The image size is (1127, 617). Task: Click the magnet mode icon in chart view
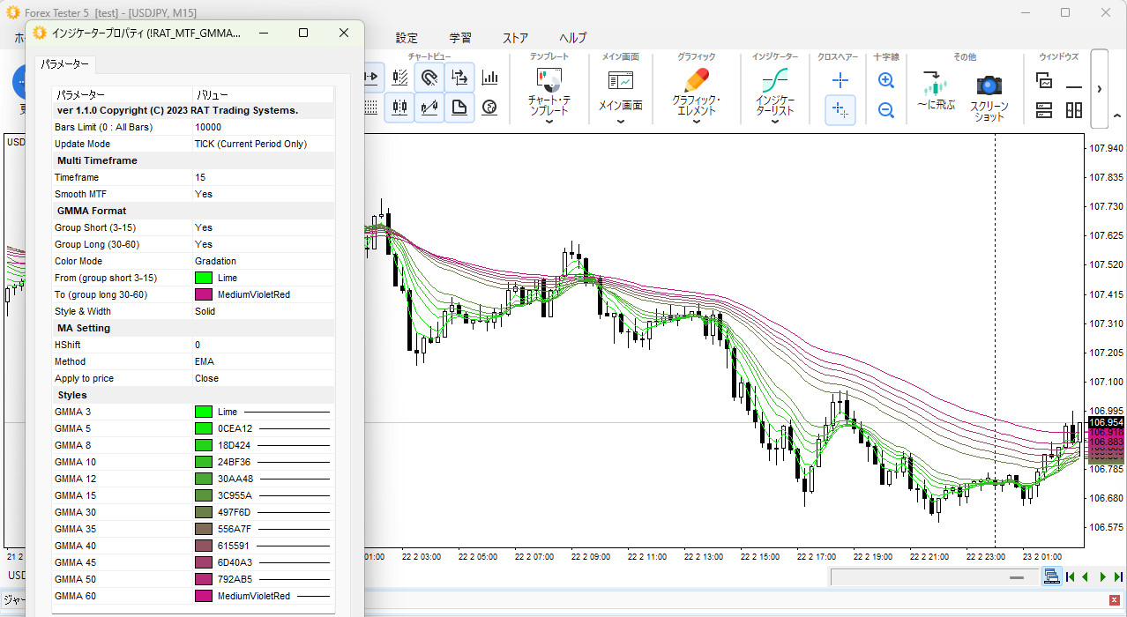point(429,78)
